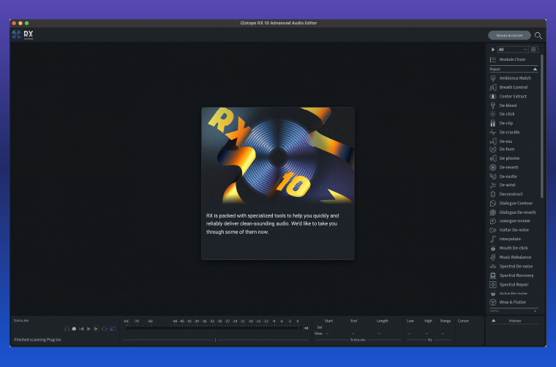Click the Range label
This screenshot has width=556, height=367.
click(446, 321)
